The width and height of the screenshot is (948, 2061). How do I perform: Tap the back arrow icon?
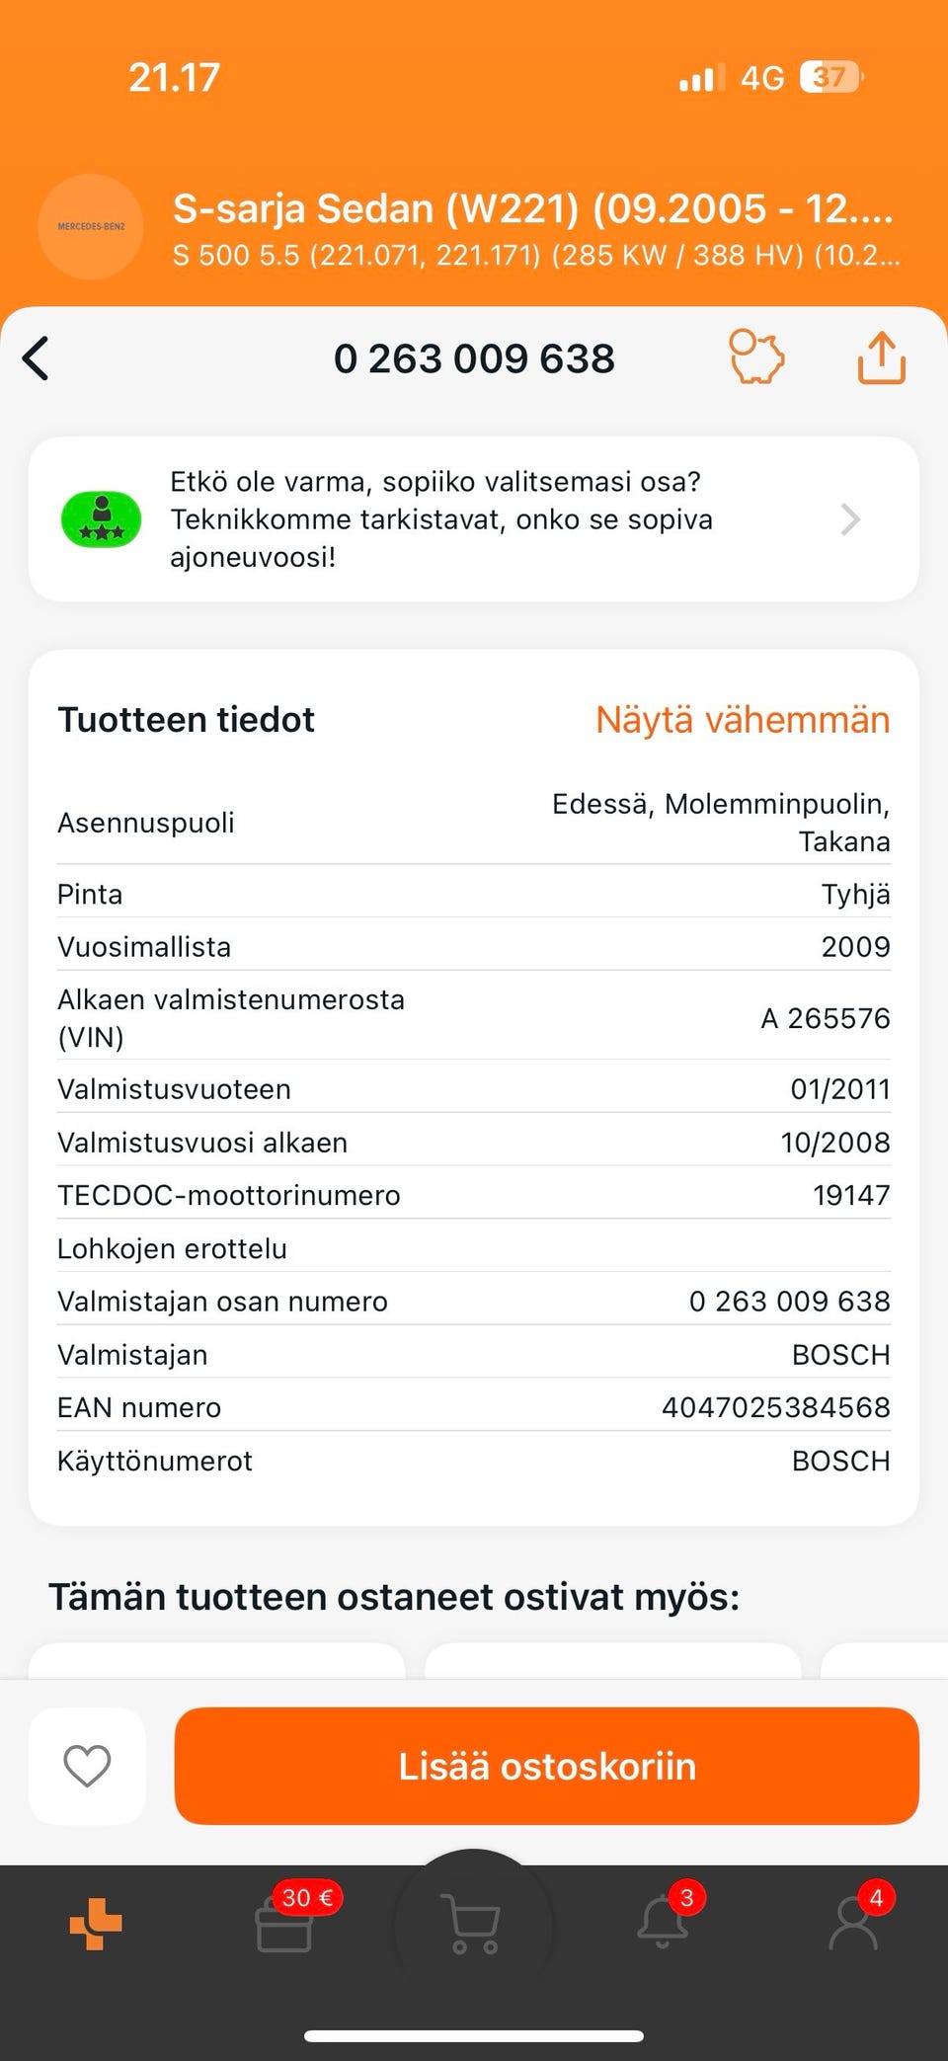coord(37,358)
